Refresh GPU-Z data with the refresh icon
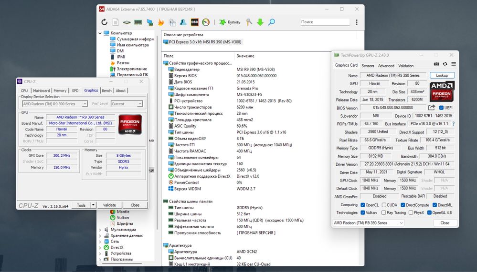477x272 pixels. tap(445, 64)
